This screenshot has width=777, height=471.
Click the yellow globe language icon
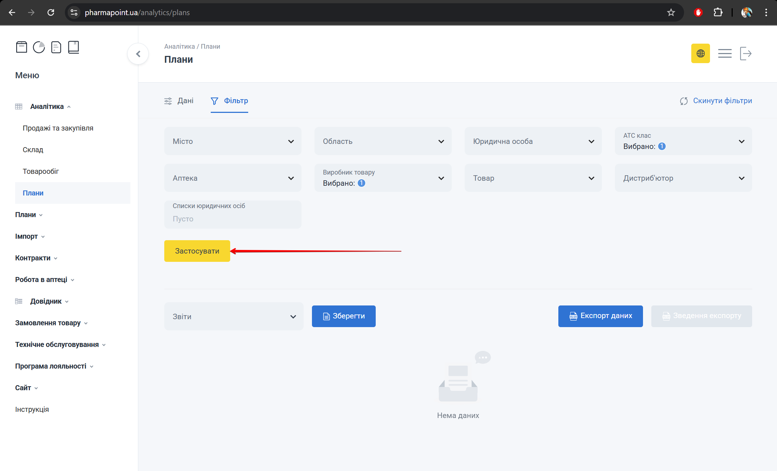click(700, 54)
